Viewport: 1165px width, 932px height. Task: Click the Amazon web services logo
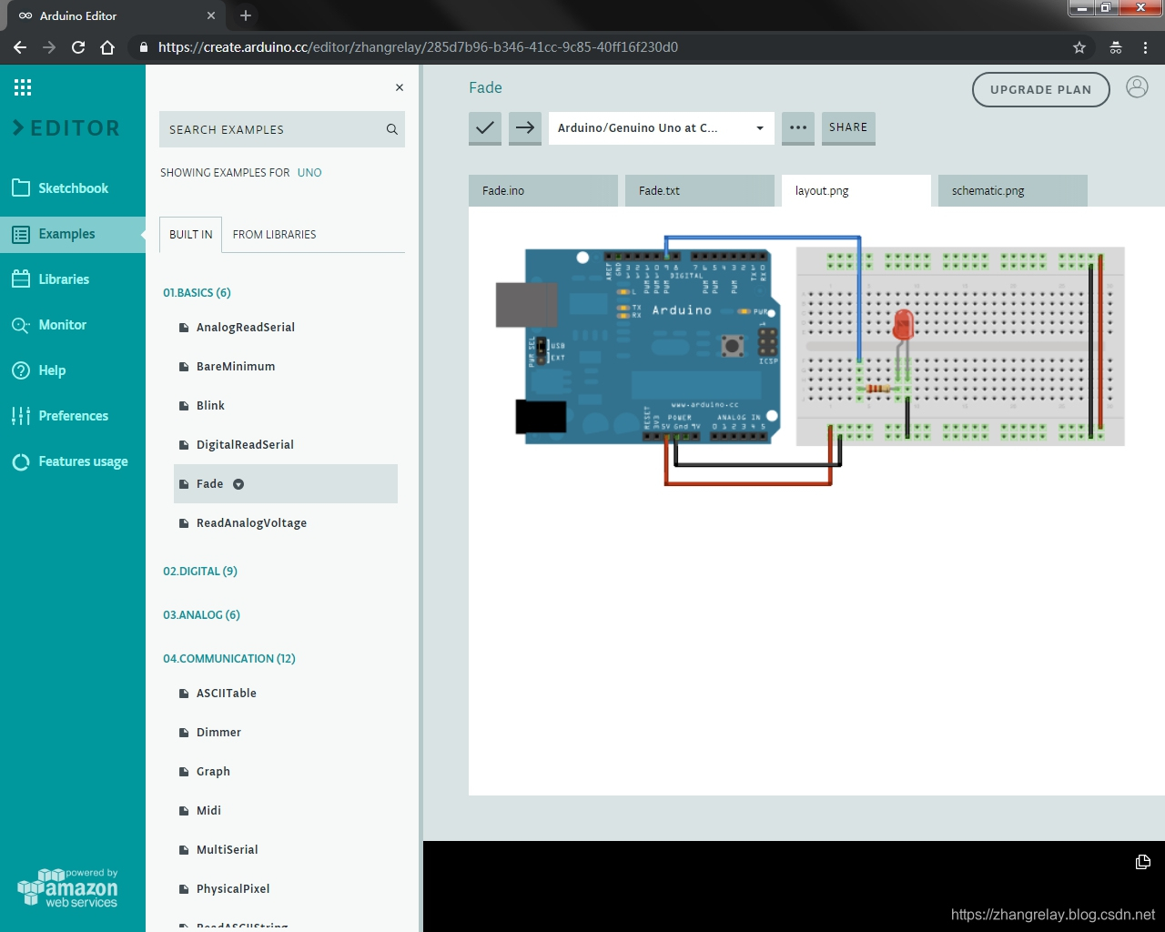(68, 888)
